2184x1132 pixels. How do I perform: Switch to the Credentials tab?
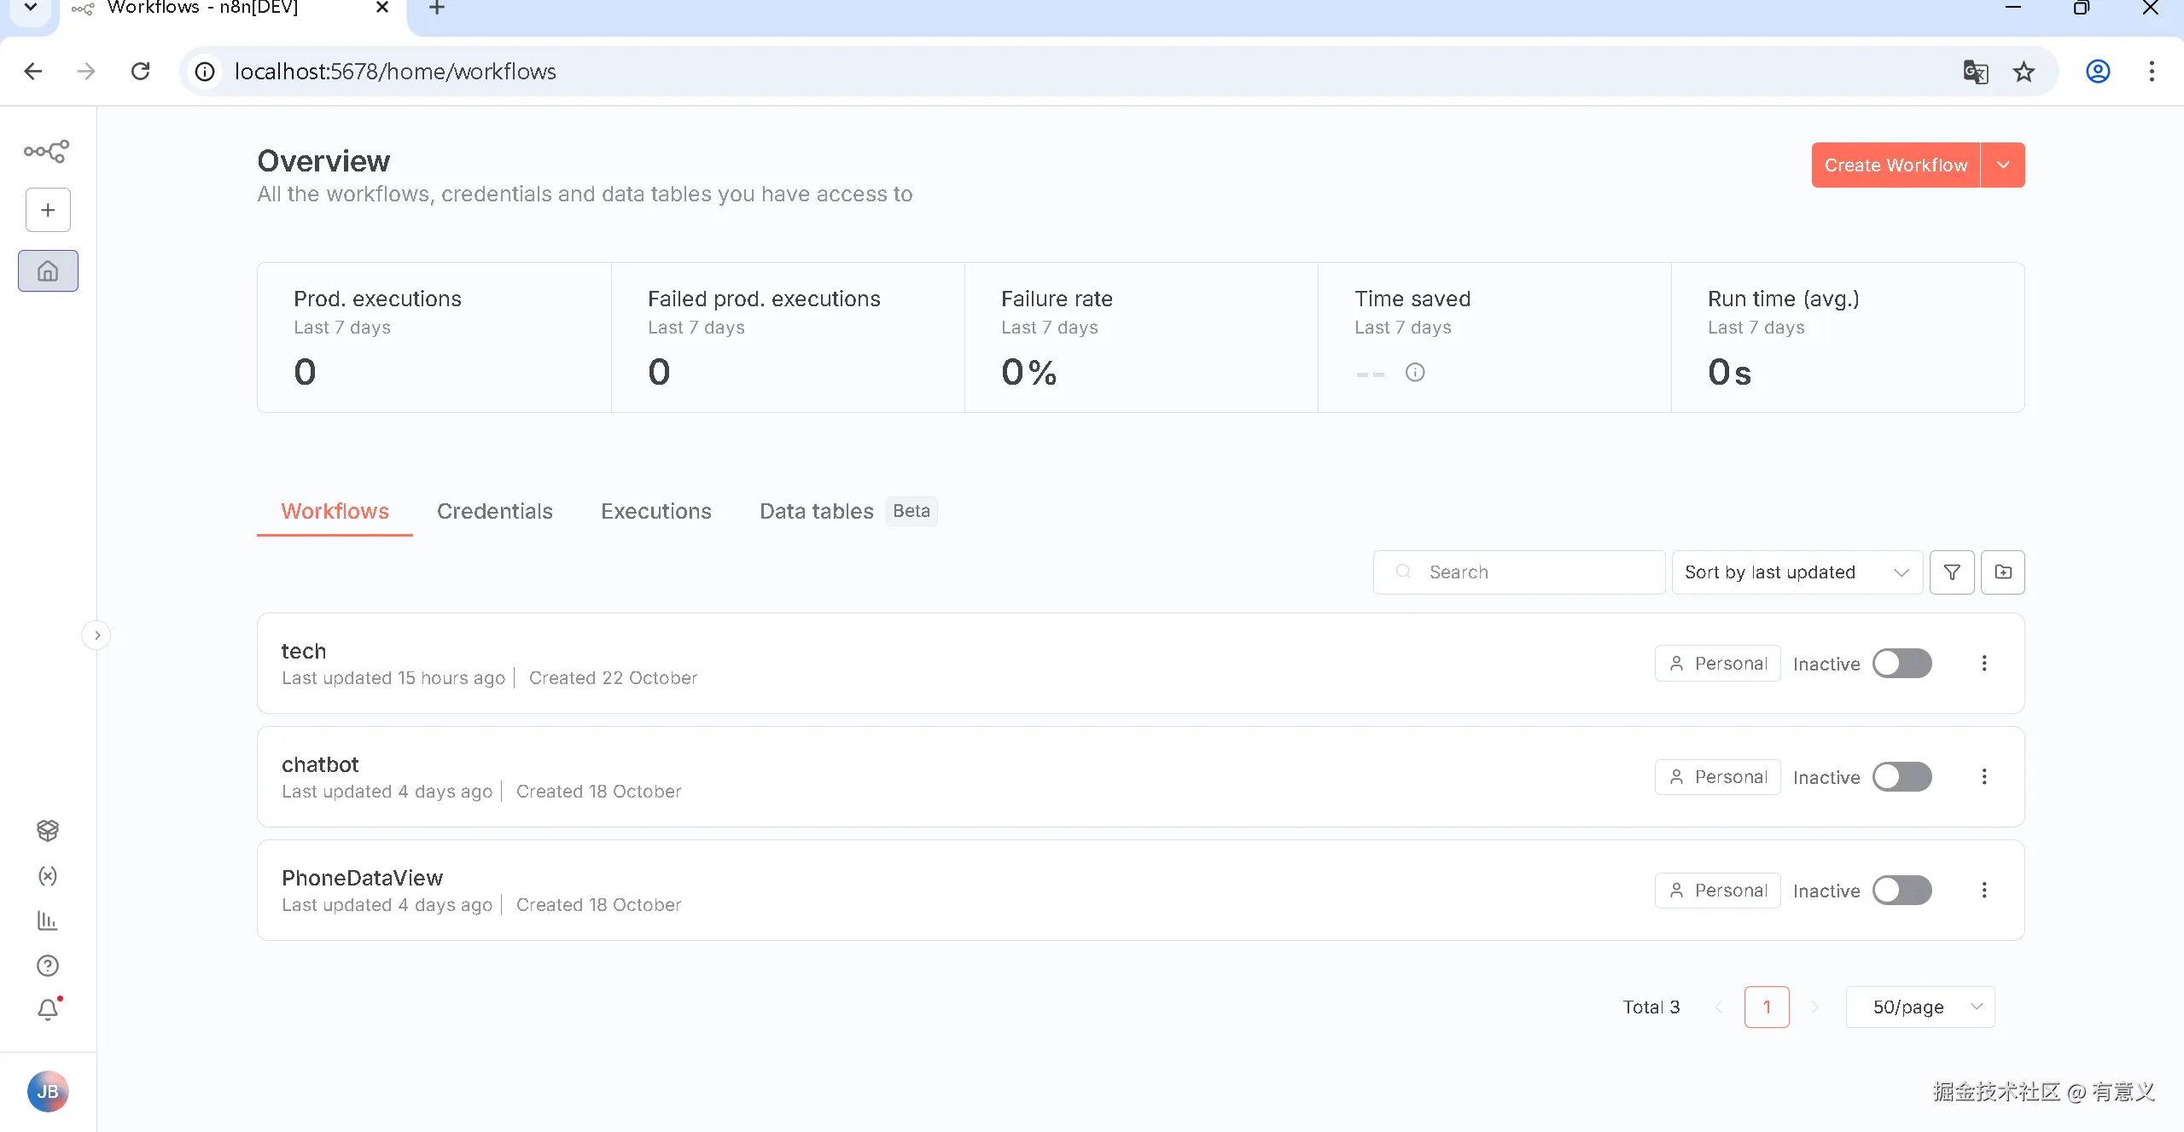click(x=495, y=511)
